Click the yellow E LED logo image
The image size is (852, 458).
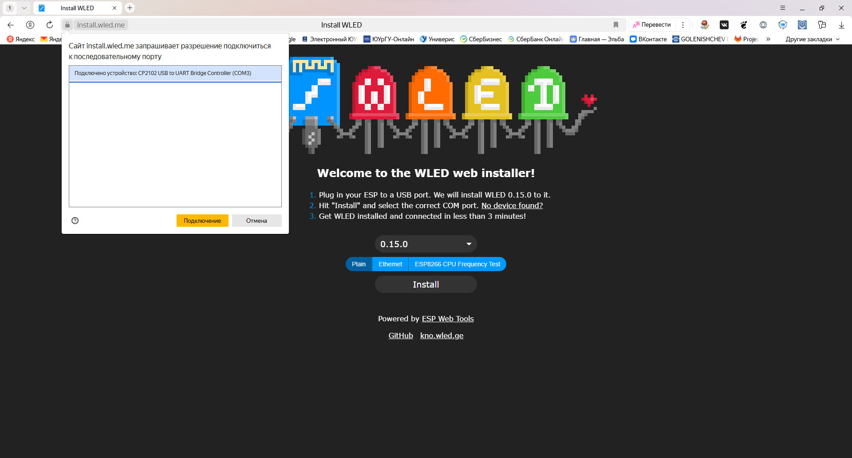click(487, 93)
